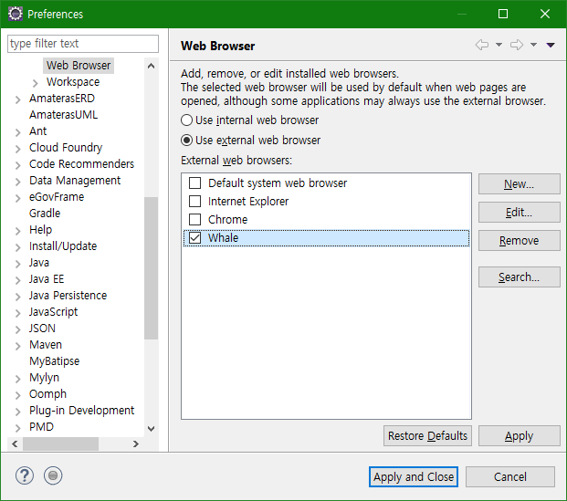Expand the Maven node

tap(18, 346)
